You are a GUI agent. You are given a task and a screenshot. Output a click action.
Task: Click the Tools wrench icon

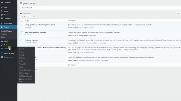click(2, 45)
